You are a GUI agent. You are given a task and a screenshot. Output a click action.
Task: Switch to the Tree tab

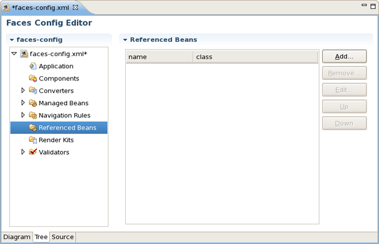point(41,237)
